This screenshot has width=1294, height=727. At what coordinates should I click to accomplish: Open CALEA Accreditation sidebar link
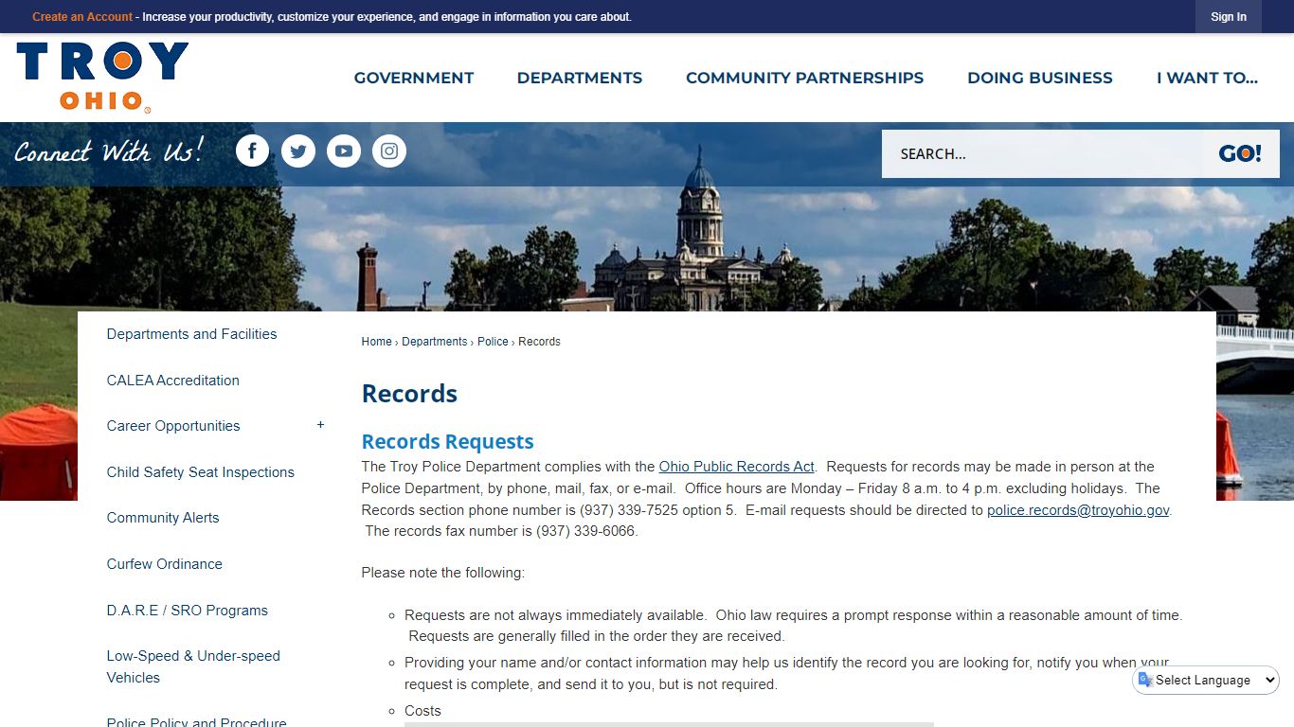(173, 381)
